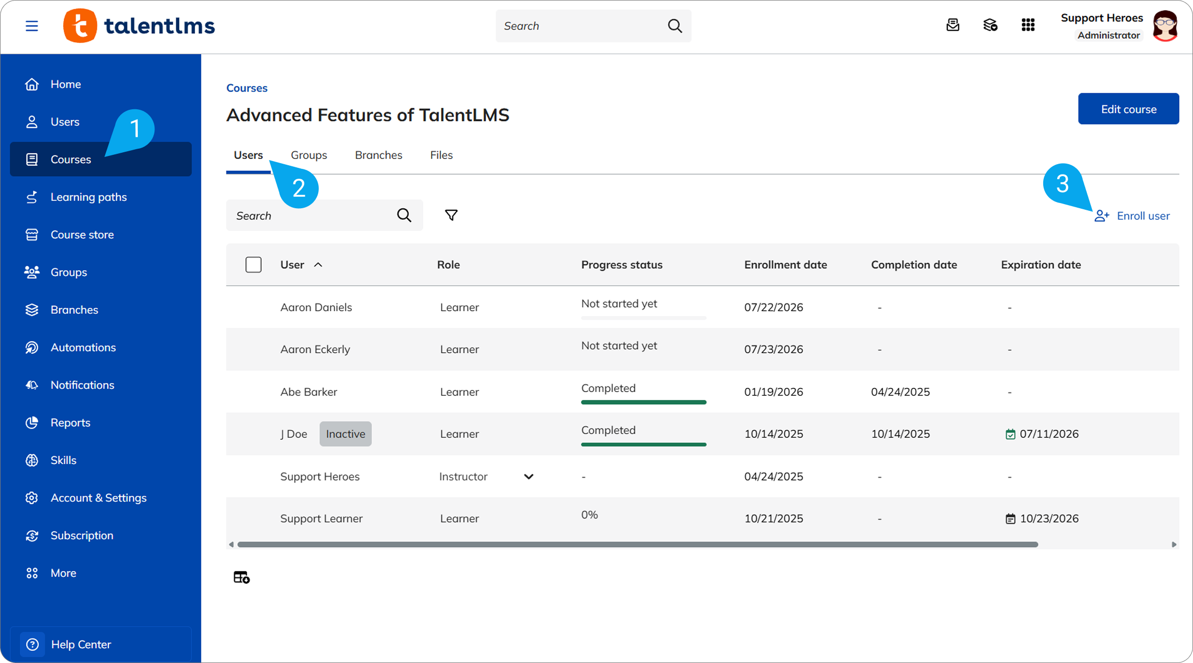Viewport: 1193px width, 663px height.
Task: Open the course catalog stack icon
Action: coord(990,25)
